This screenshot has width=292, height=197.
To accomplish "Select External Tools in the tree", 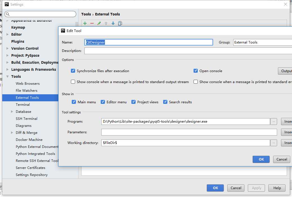I will pos(30,98).
